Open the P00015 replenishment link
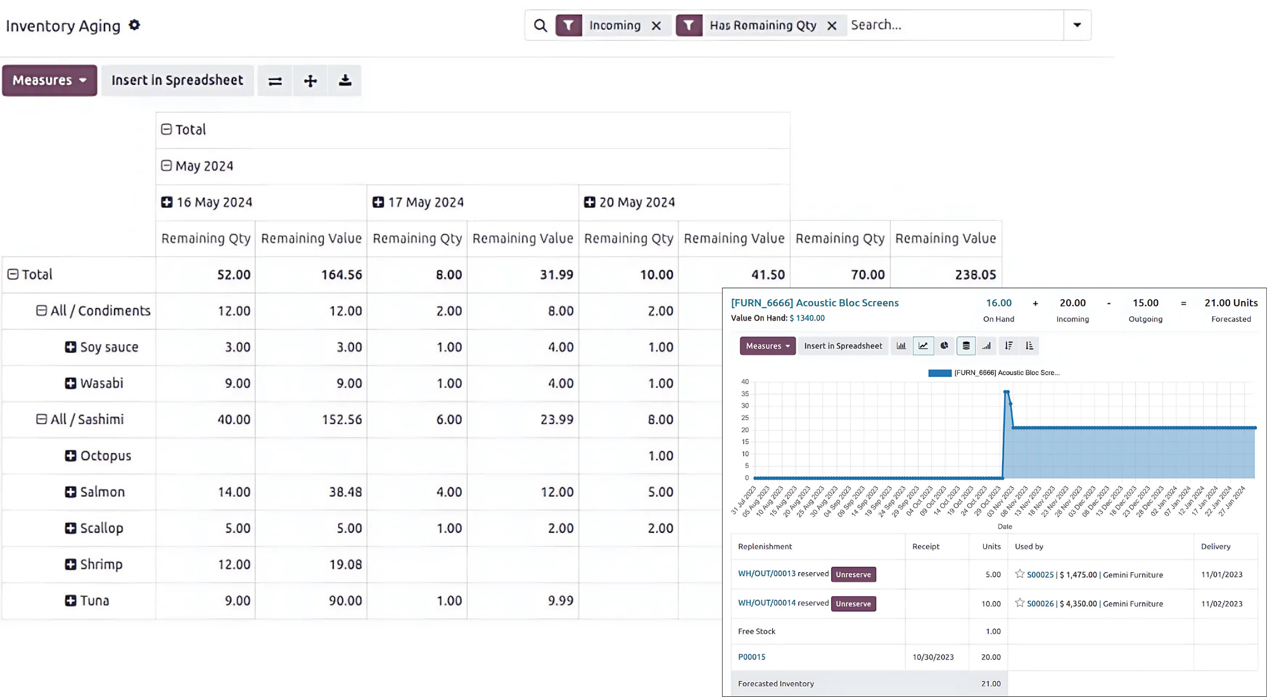Viewport: 1267px width, 697px height. click(x=751, y=657)
